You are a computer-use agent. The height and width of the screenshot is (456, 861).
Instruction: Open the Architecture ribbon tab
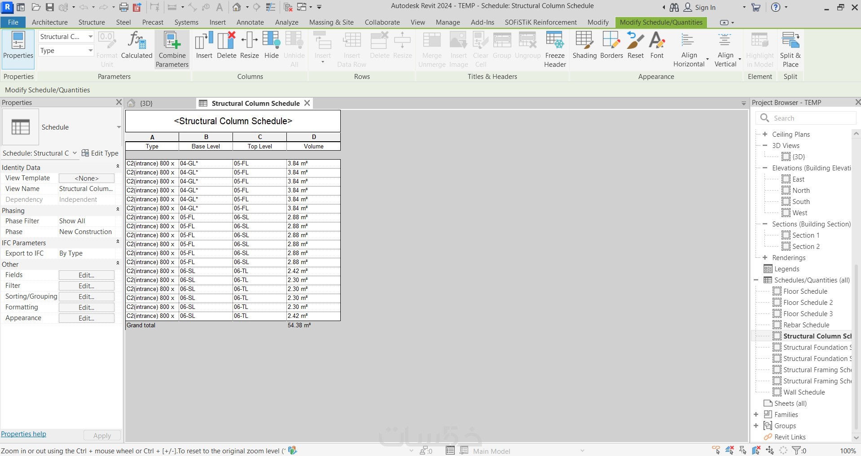click(x=50, y=22)
